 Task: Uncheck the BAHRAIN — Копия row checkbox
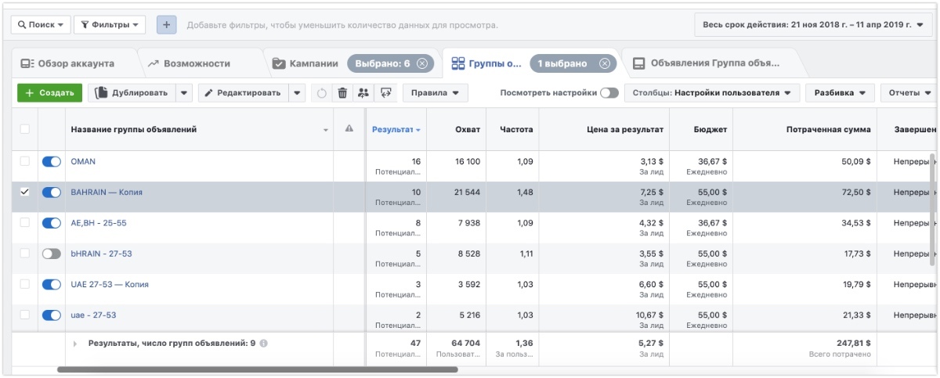click(x=24, y=192)
